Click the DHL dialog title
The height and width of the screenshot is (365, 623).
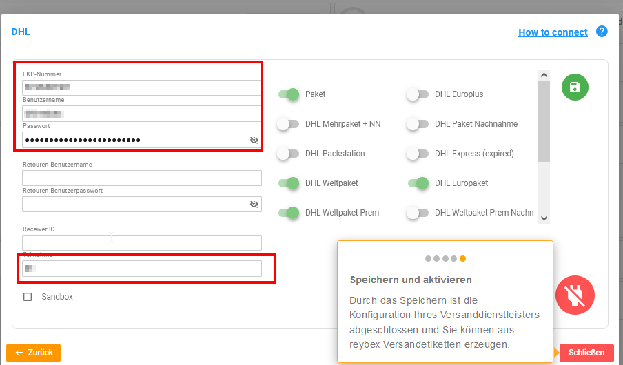21,32
